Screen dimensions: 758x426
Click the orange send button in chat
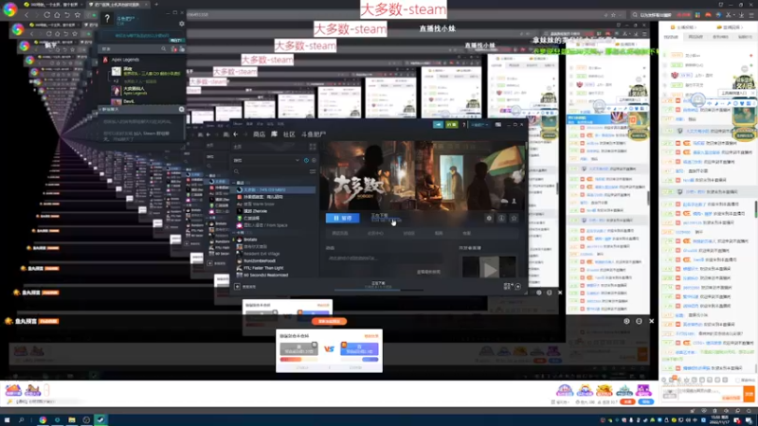click(749, 395)
